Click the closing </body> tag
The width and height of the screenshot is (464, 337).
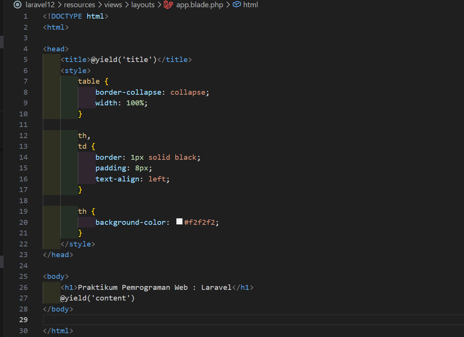point(58,309)
